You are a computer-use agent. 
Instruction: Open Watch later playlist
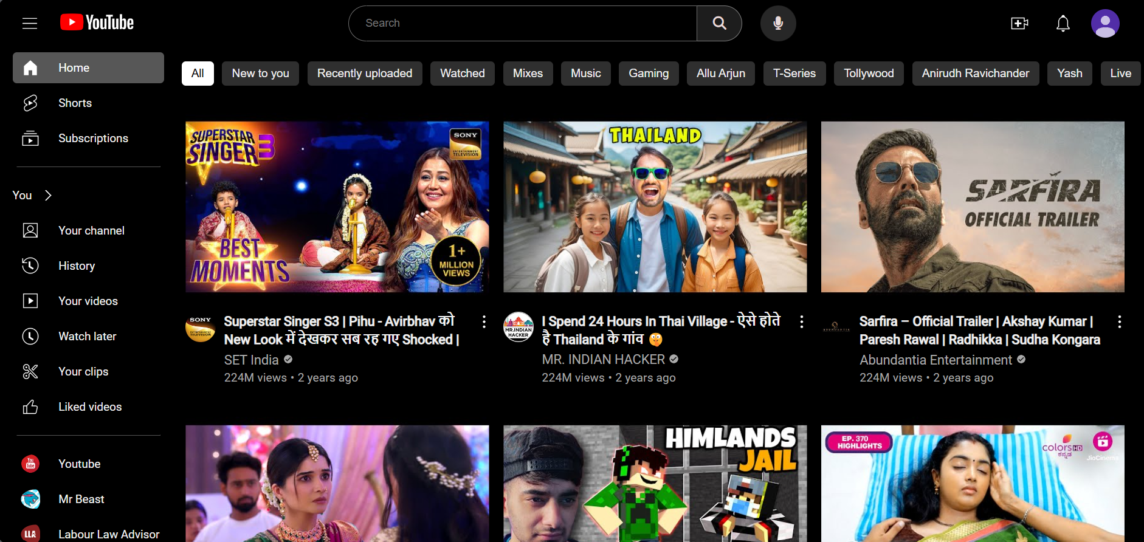tap(87, 337)
